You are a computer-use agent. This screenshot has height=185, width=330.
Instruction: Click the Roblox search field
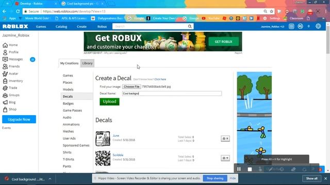(151, 26)
